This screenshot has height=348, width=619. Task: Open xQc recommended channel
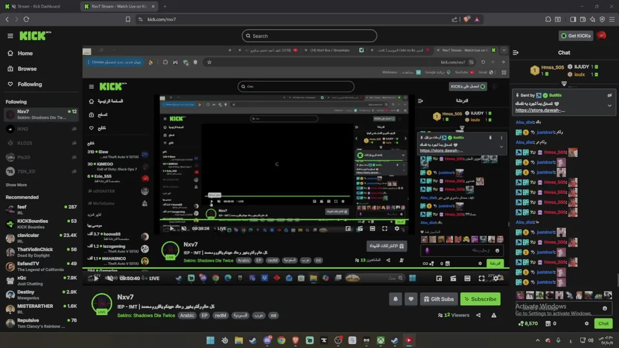(x=41, y=280)
